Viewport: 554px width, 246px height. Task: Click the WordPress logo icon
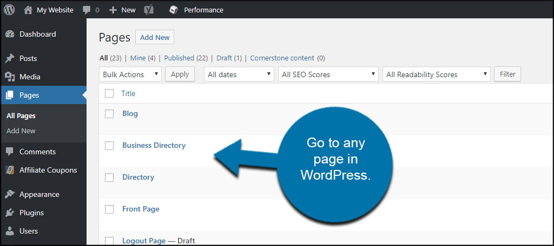pyautogui.click(x=9, y=10)
